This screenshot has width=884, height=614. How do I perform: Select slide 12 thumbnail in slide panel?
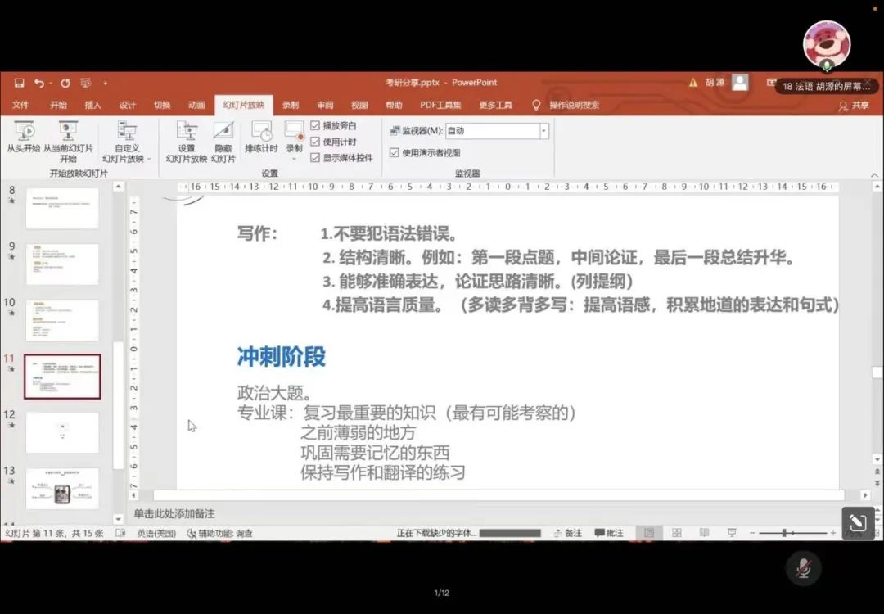[x=62, y=432]
